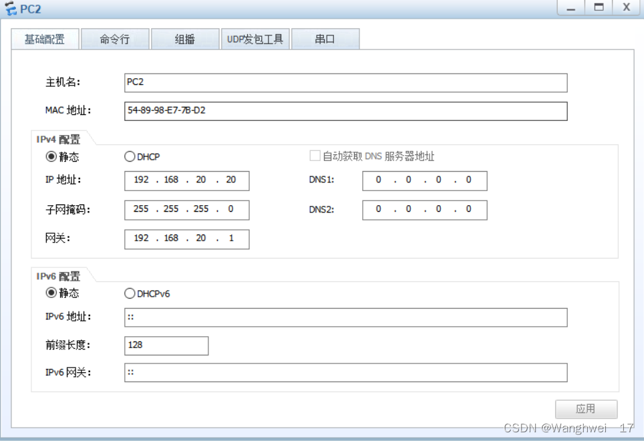Open the 命令行 tab

115,39
